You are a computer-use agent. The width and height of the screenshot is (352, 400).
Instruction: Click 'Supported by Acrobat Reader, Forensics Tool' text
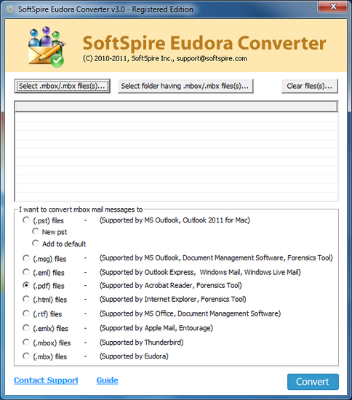[x=171, y=286]
